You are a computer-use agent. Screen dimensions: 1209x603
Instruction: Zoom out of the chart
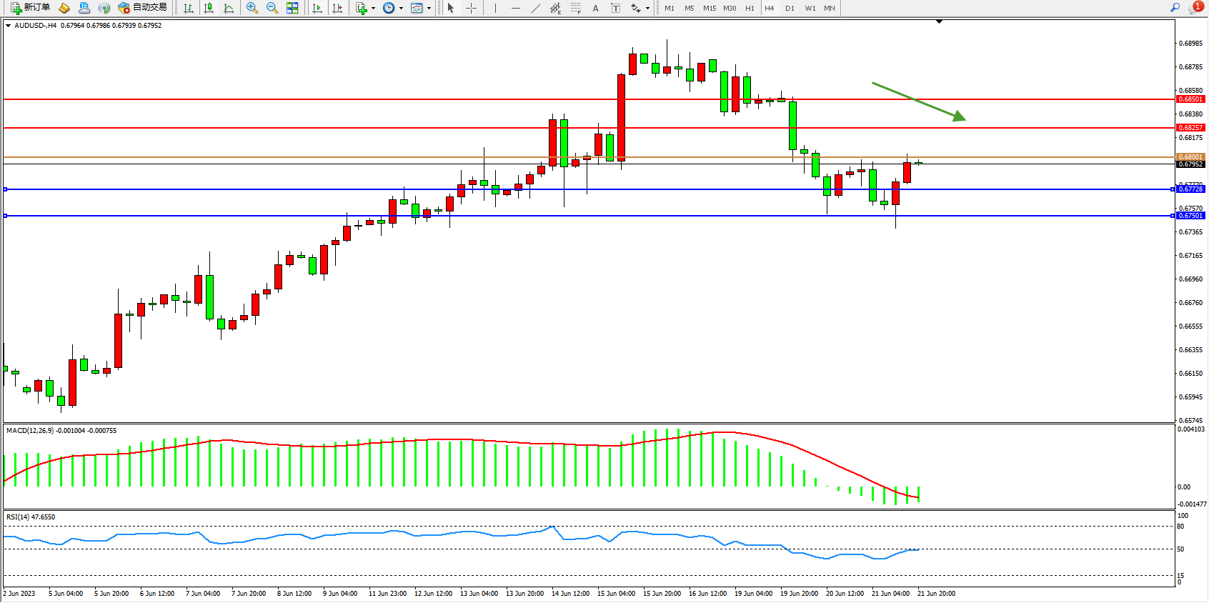[272, 8]
